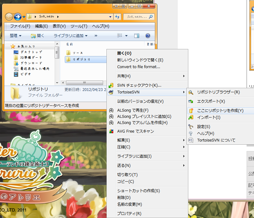Click the Repository Browser magnifier icon

point(191,92)
